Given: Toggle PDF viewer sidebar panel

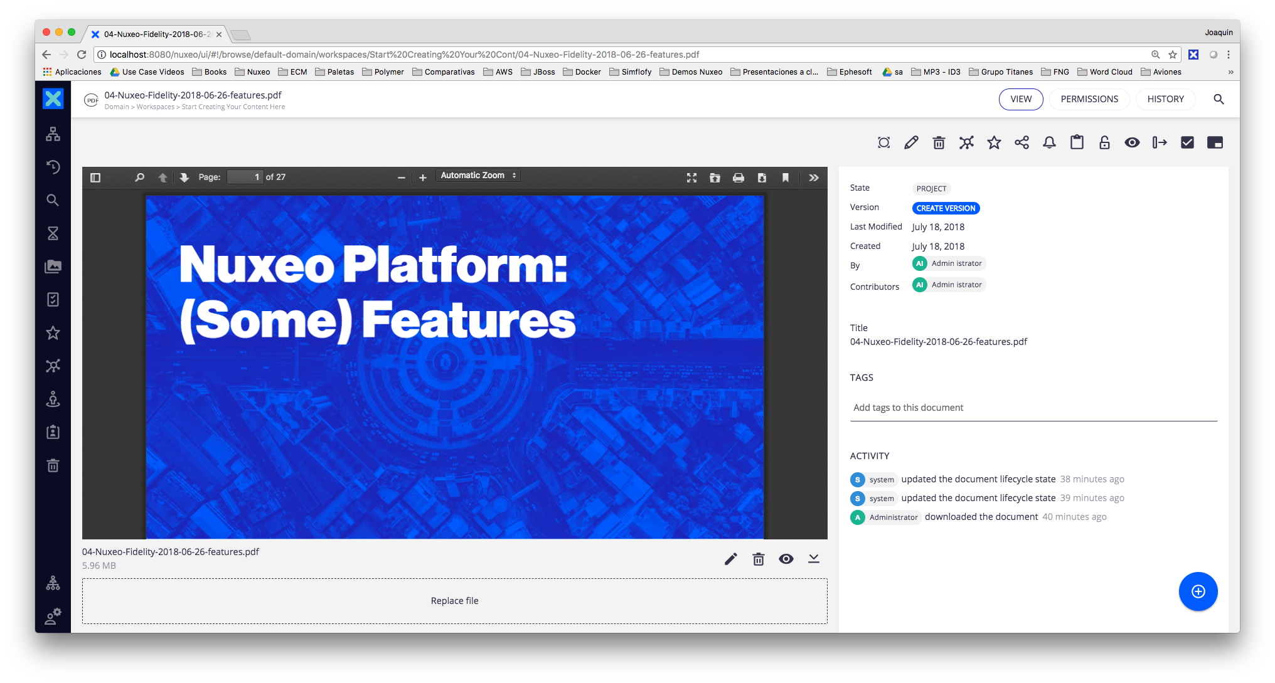Looking at the screenshot, I should (x=95, y=177).
